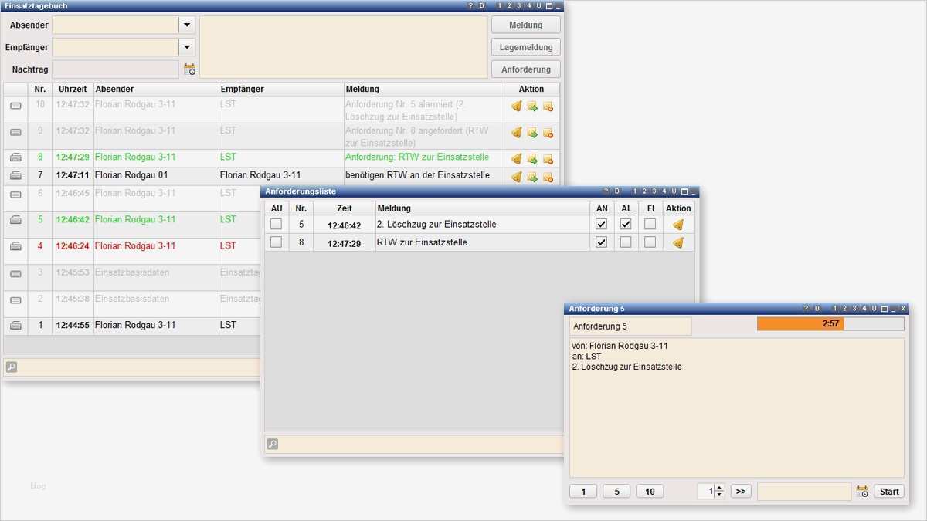Image resolution: width=927 pixels, height=521 pixels.
Task: Select request '2. Löschzug zur Einsatzstelle' in Anforderungsliste
Action: (436, 225)
